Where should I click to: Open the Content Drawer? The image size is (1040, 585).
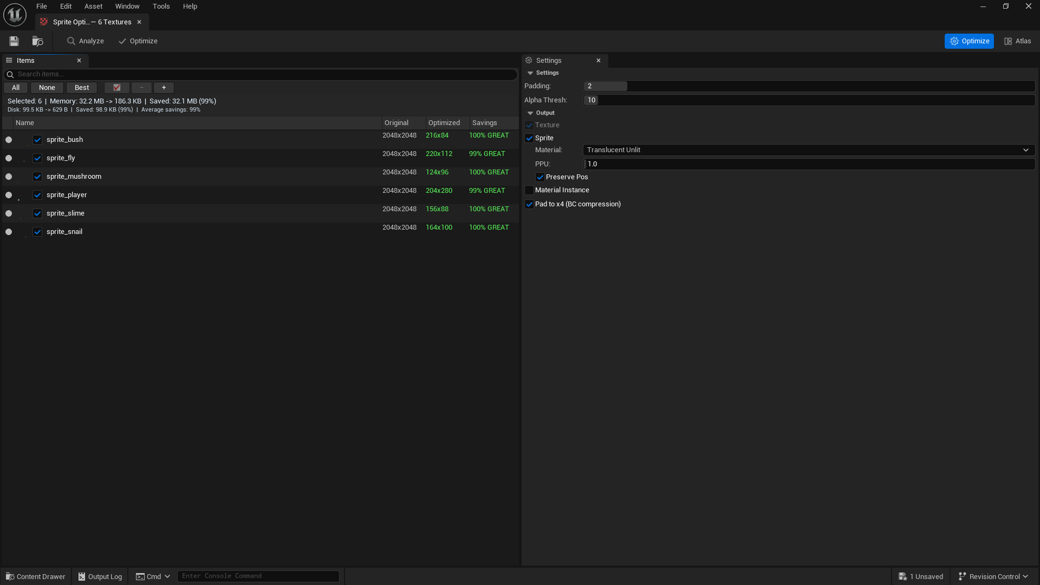click(x=36, y=576)
